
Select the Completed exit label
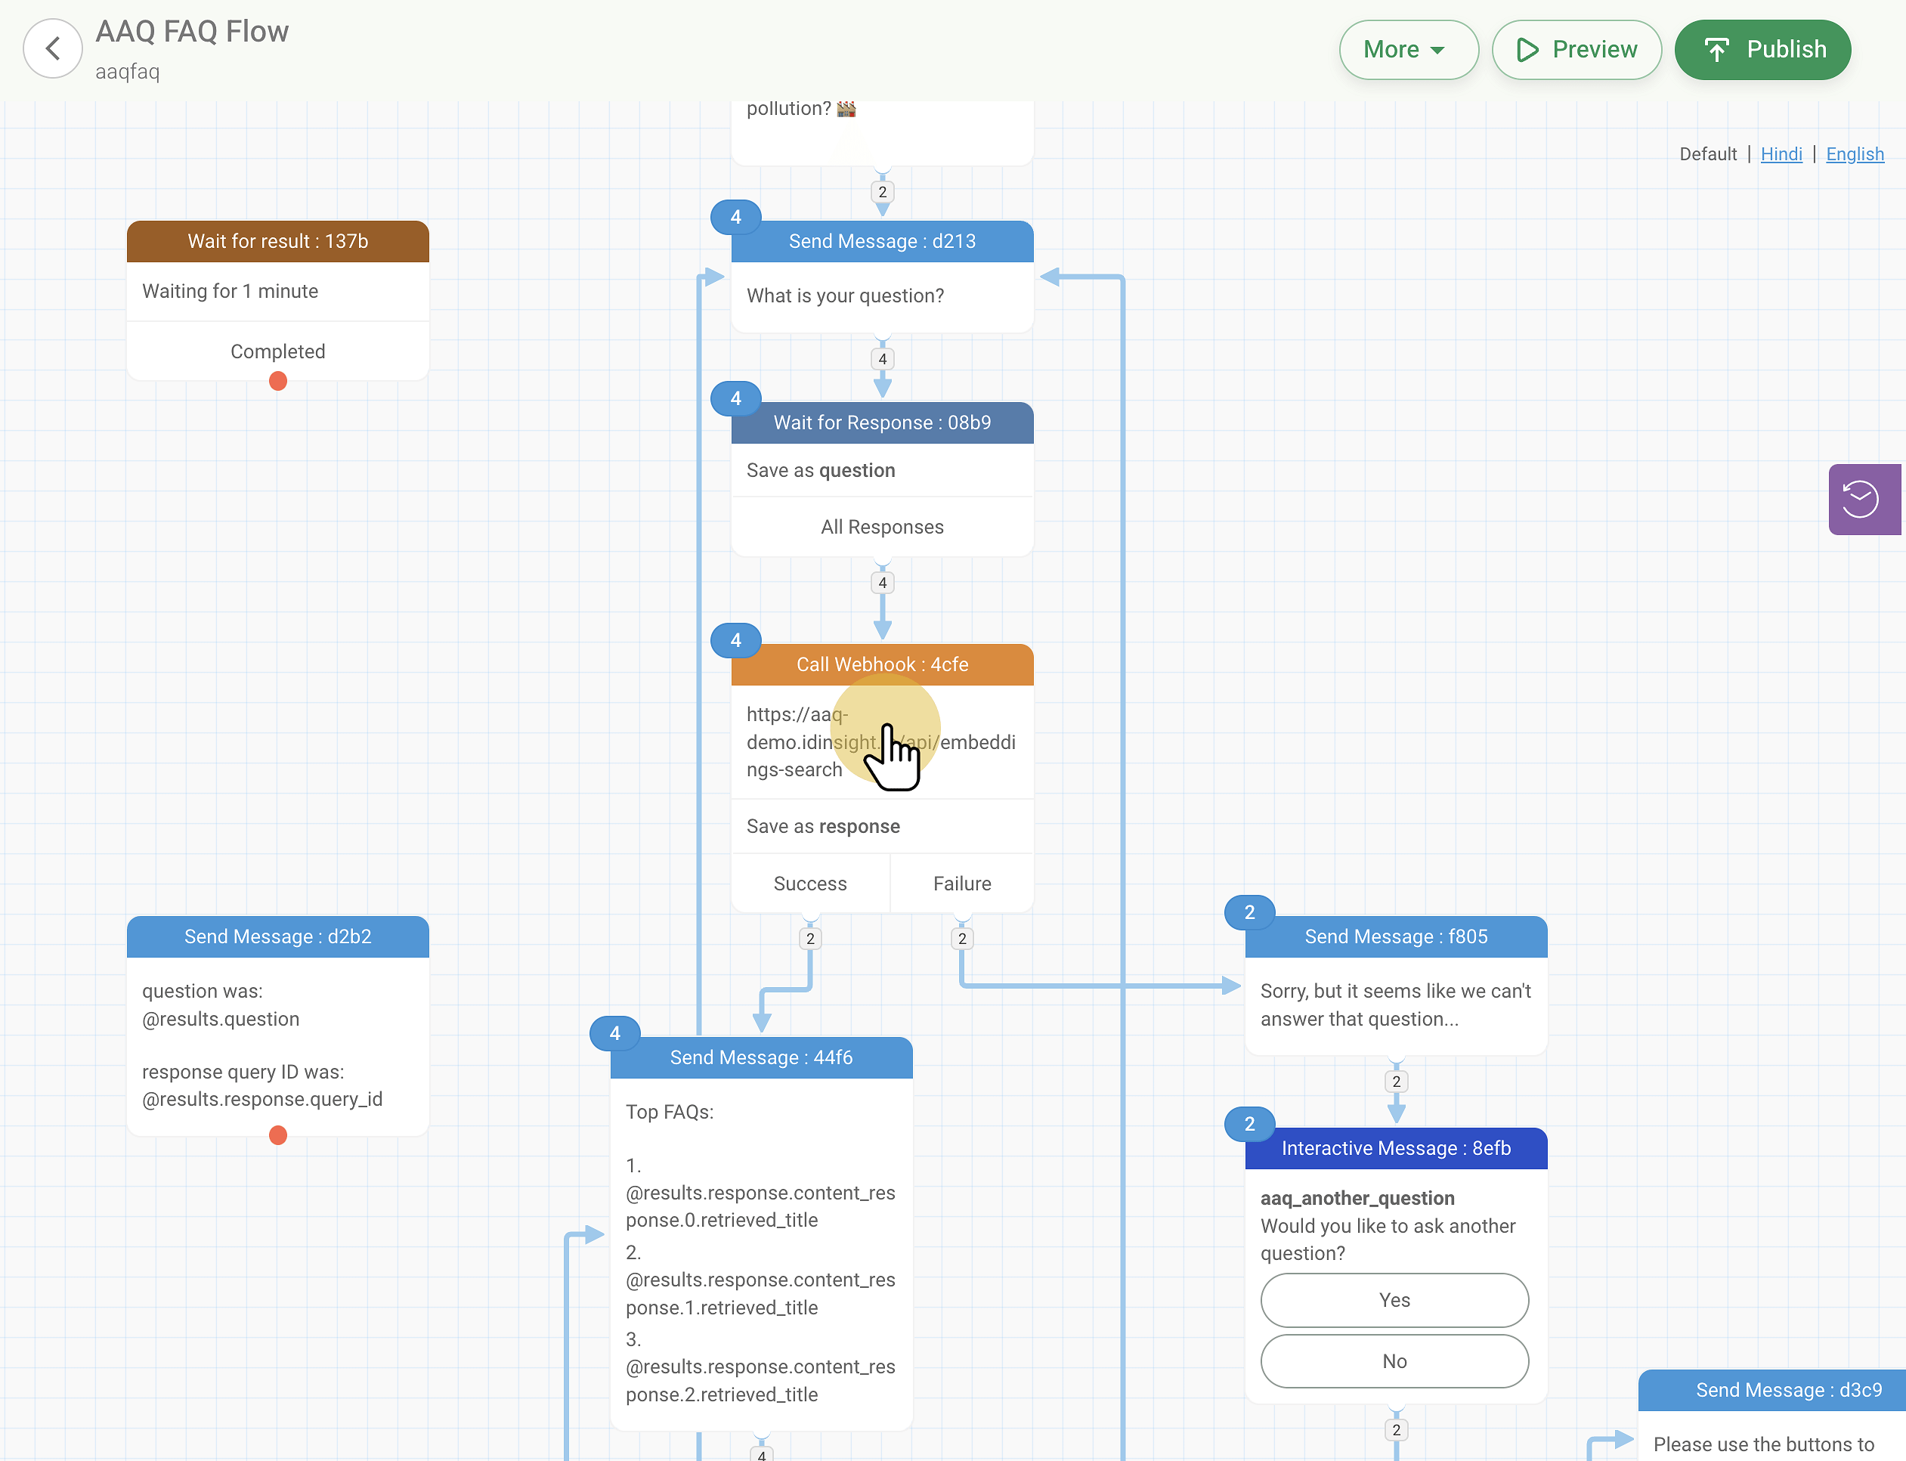click(278, 351)
